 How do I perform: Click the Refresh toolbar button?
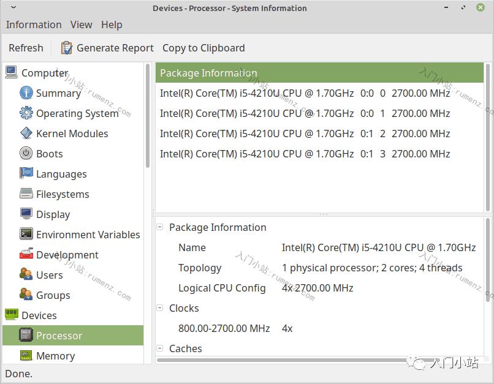[26, 48]
